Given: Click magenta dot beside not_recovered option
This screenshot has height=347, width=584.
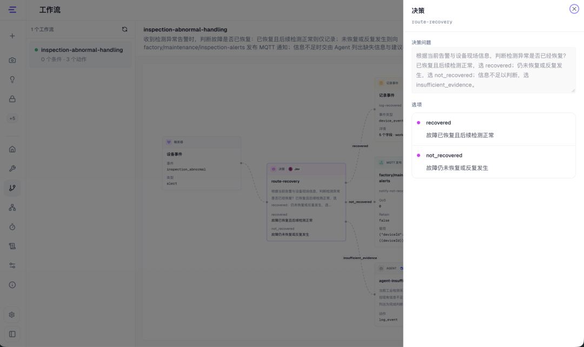Looking at the screenshot, I should [419, 155].
